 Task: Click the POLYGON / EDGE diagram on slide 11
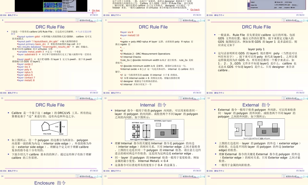pos(49,128)
